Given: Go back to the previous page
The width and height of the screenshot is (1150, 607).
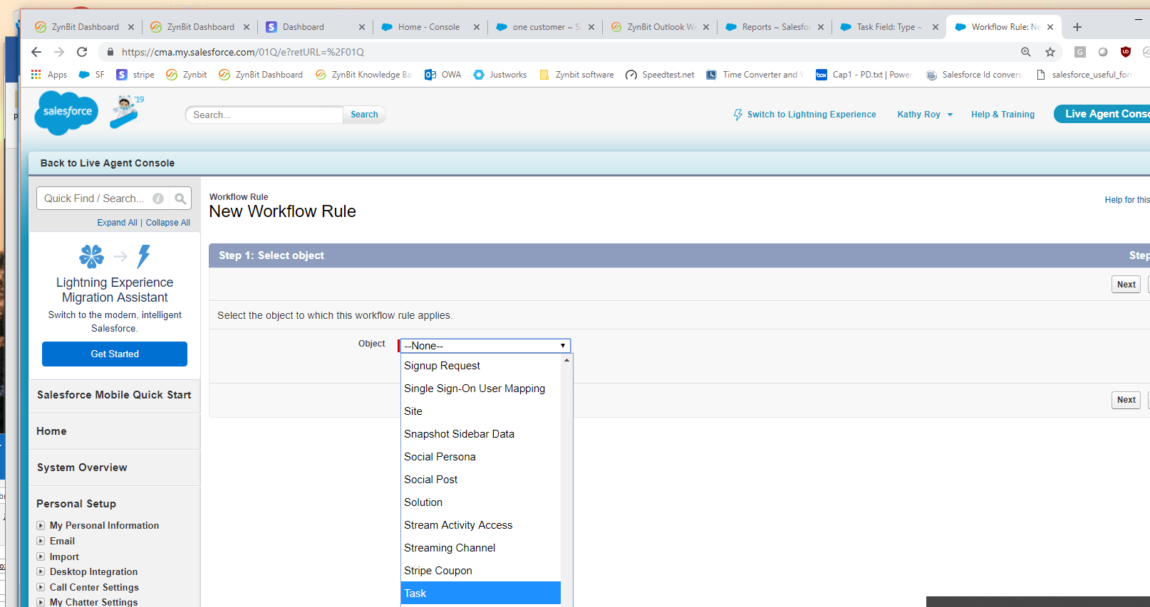Looking at the screenshot, I should (x=36, y=52).
